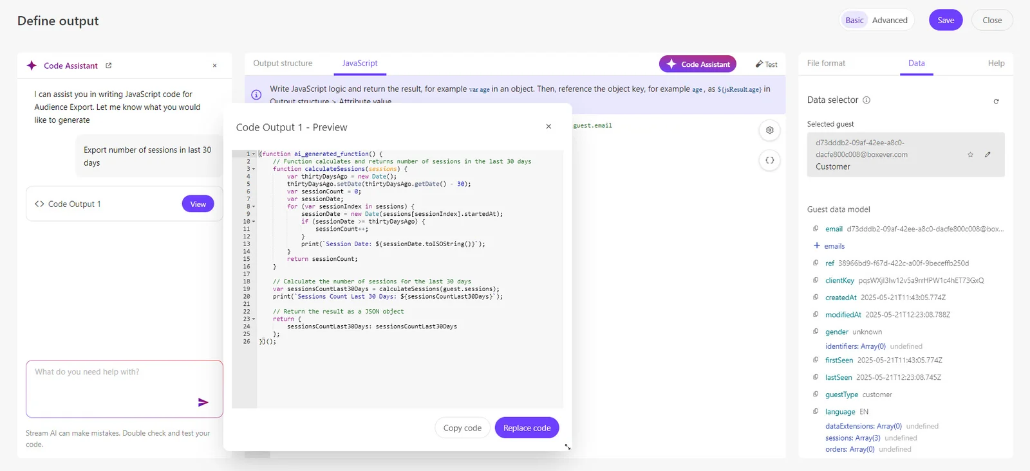Favorite the selected guest with the star icon

pos(970,155)
